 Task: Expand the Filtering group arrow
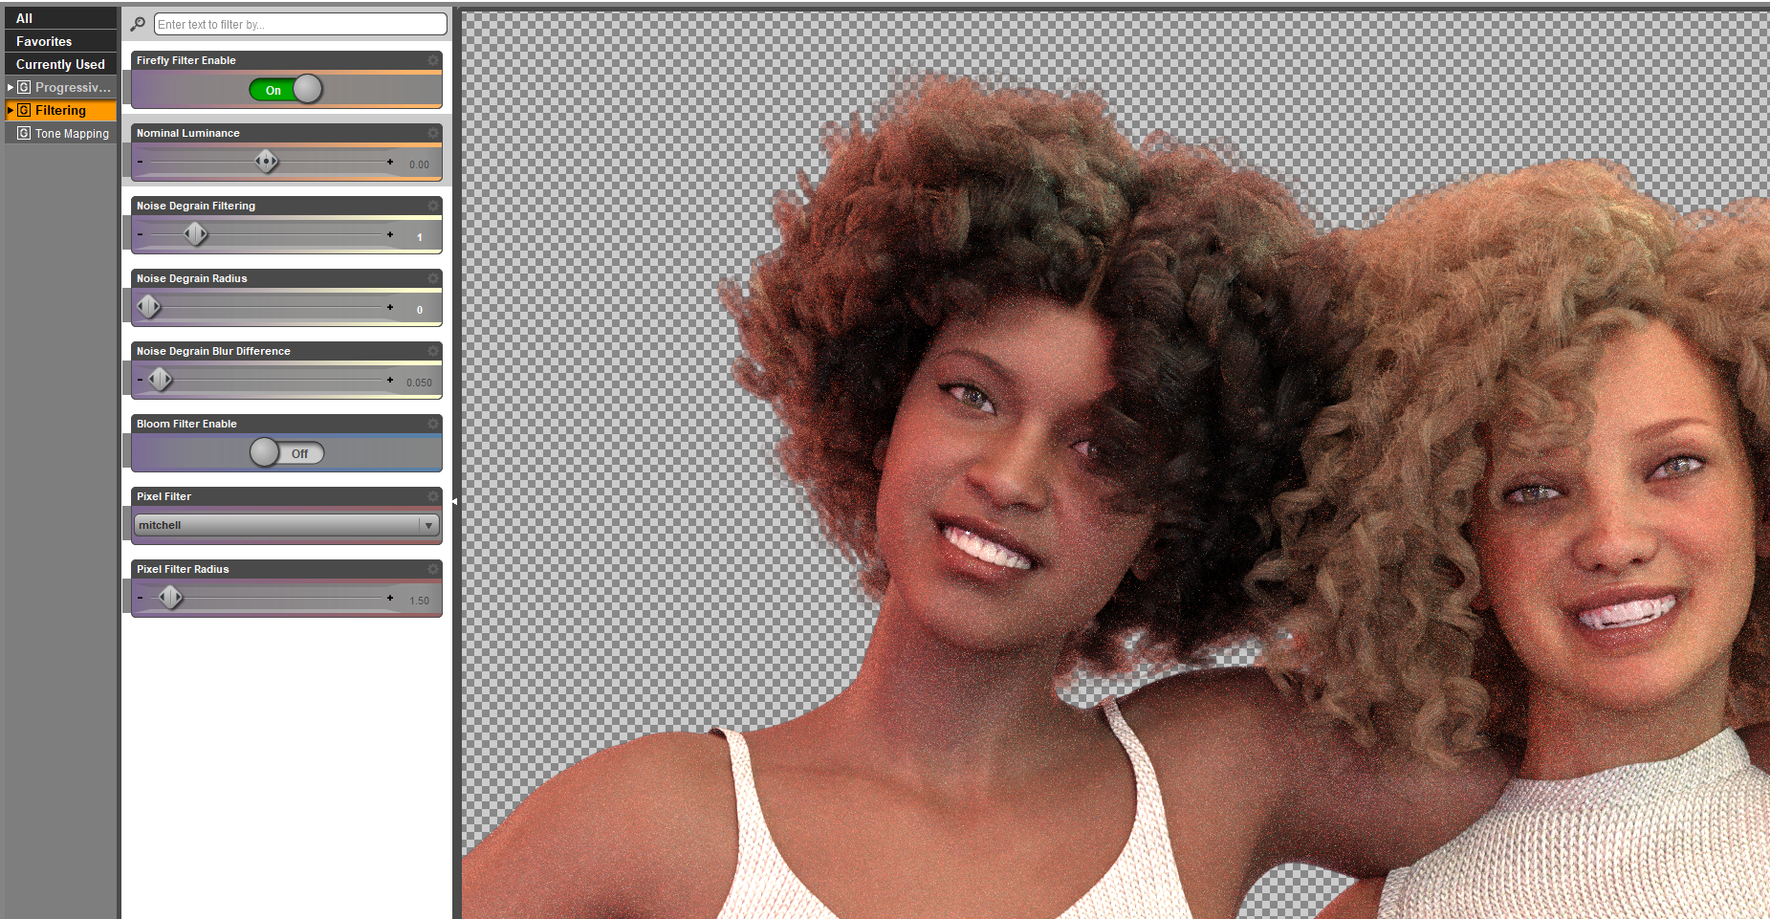coord(11,110)
